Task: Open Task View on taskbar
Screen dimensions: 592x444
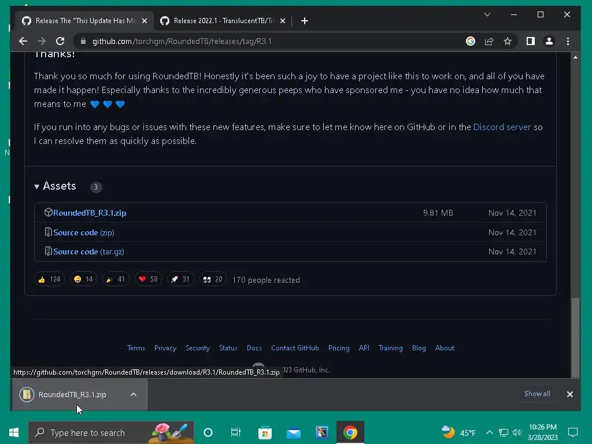Action: tap(236, 432)
